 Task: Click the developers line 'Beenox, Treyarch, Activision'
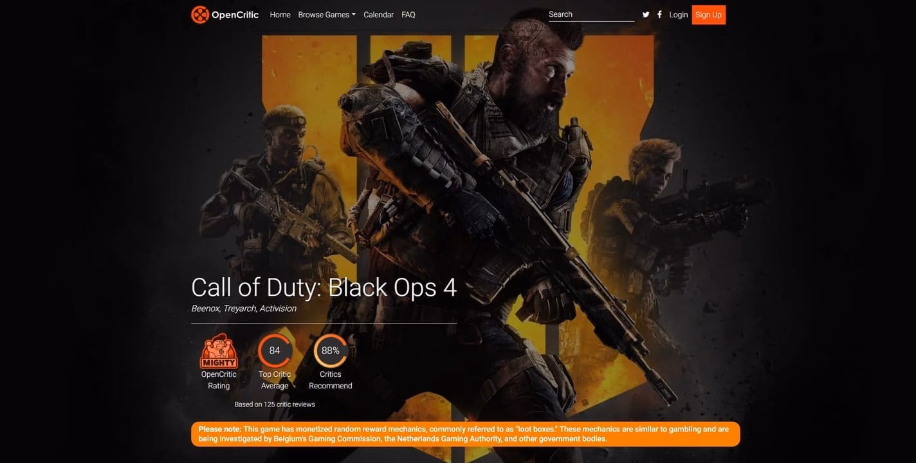point(244,309)
